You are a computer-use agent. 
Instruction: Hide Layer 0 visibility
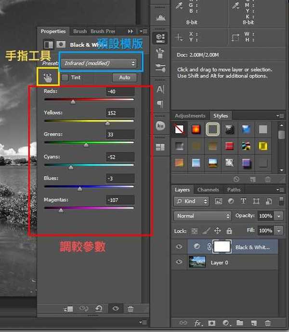point(179,262)
